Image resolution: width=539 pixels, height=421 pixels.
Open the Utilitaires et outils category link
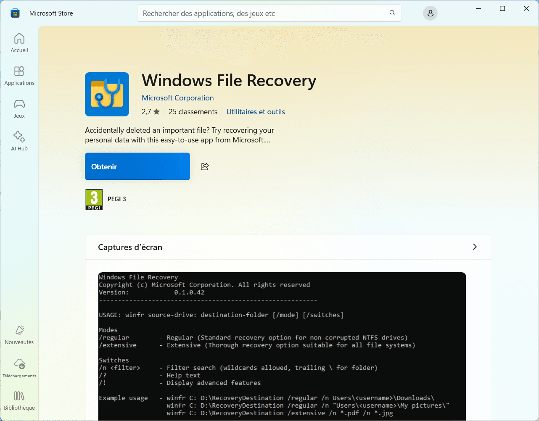pos(256,112)
